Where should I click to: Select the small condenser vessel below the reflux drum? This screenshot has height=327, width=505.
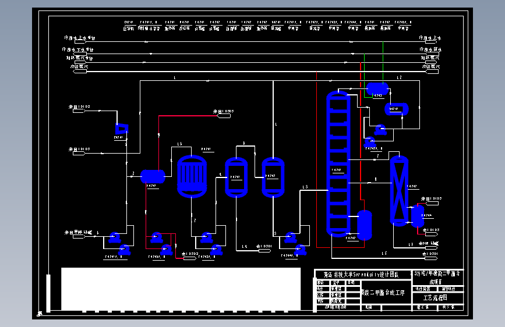click(x=397, y=109)
